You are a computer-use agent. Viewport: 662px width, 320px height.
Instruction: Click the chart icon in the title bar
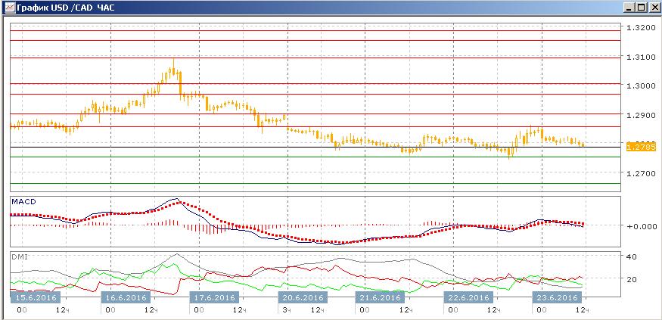pos(10,8)
